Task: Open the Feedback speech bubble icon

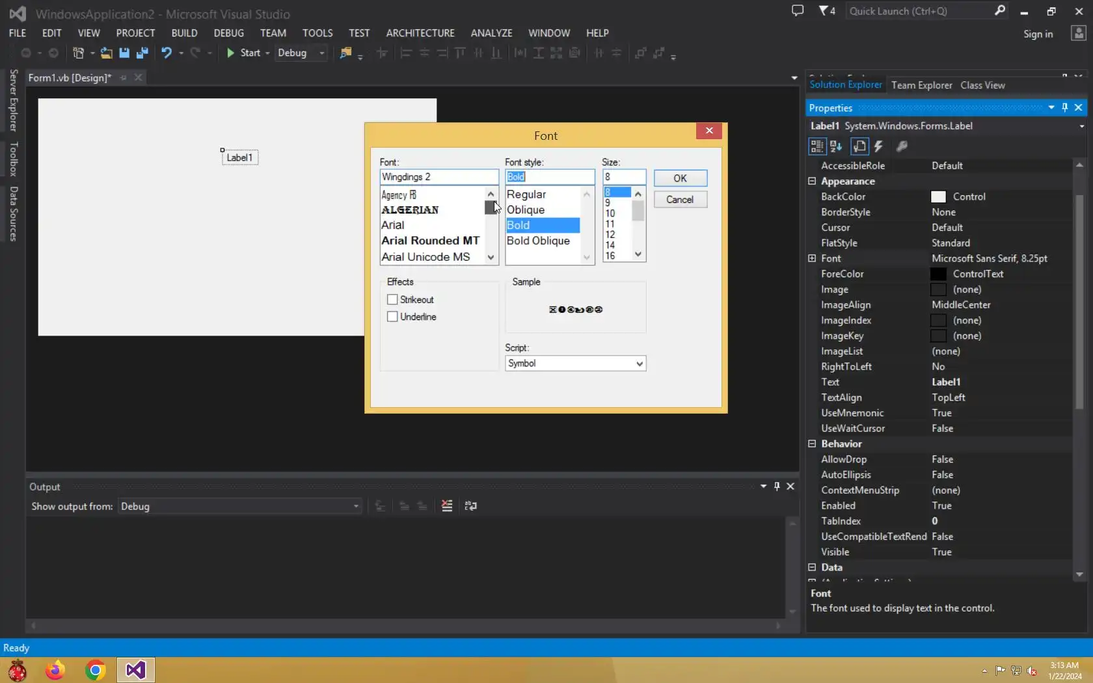Action: coord(798,11)
